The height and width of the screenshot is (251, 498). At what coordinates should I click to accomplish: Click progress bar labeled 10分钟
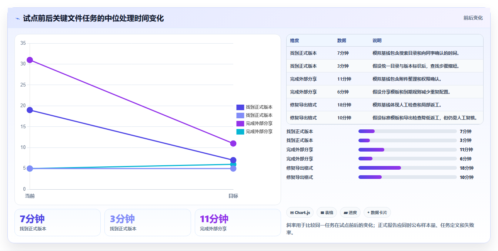pos(407,177)
